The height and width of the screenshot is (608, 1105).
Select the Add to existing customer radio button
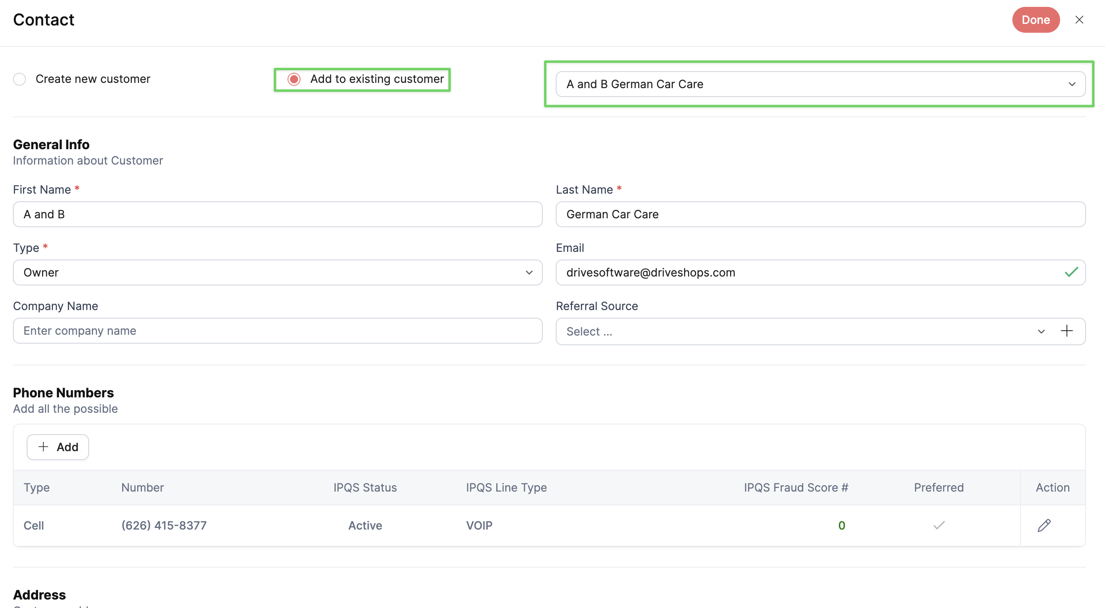tap(294, 79)
